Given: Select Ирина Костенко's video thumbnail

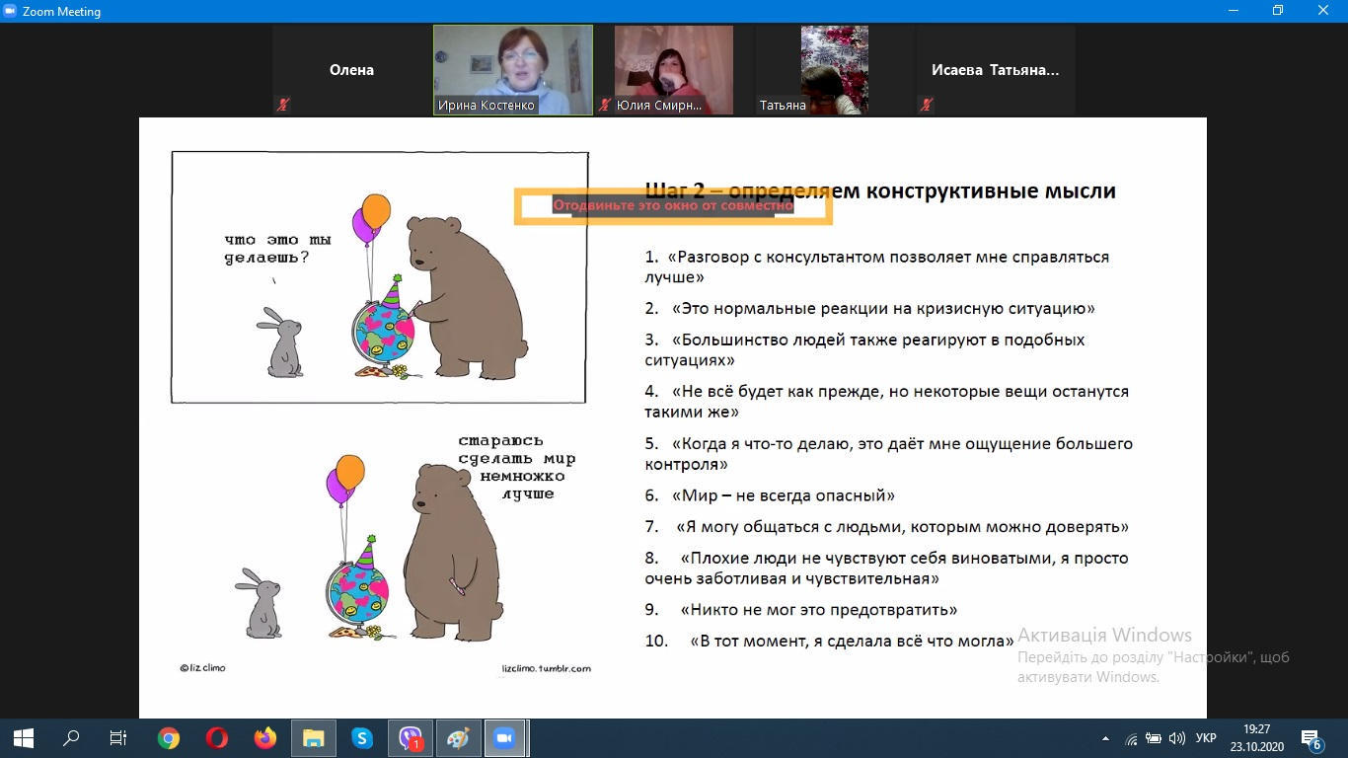Looking at the screenshot, I should click(513, 70).
